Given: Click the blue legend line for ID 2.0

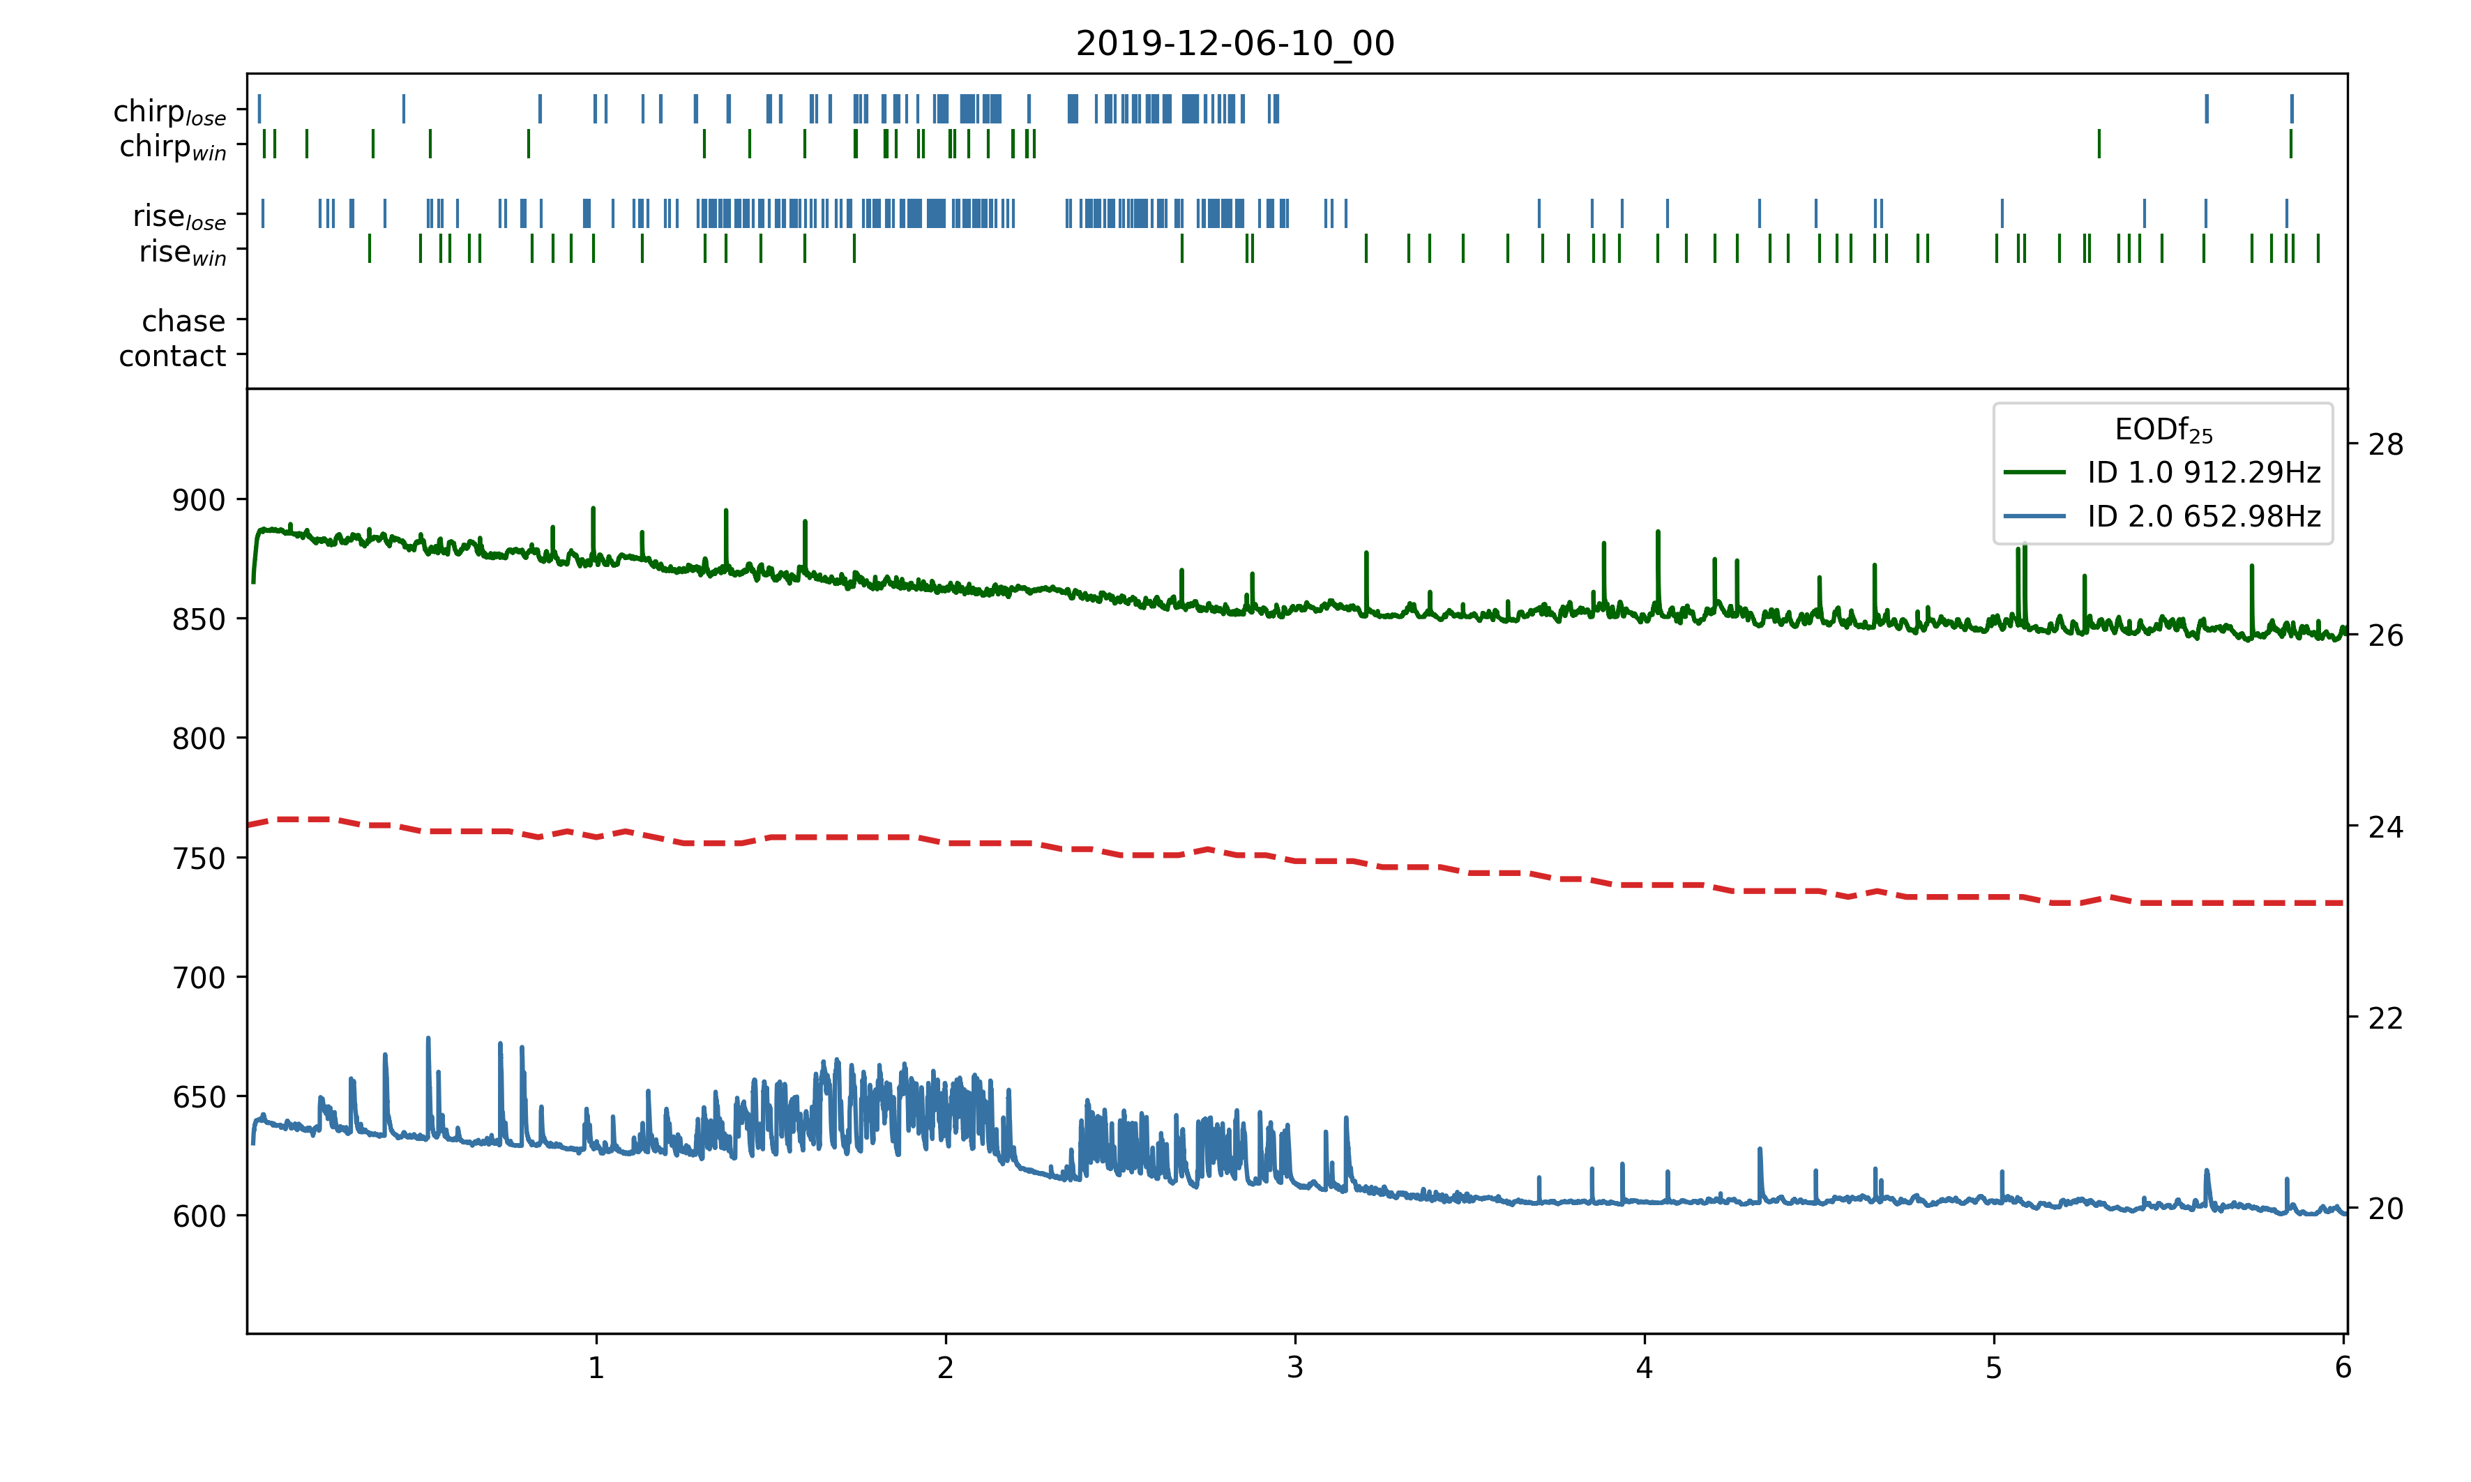Looking at the screenshot, I should 2034,516.
